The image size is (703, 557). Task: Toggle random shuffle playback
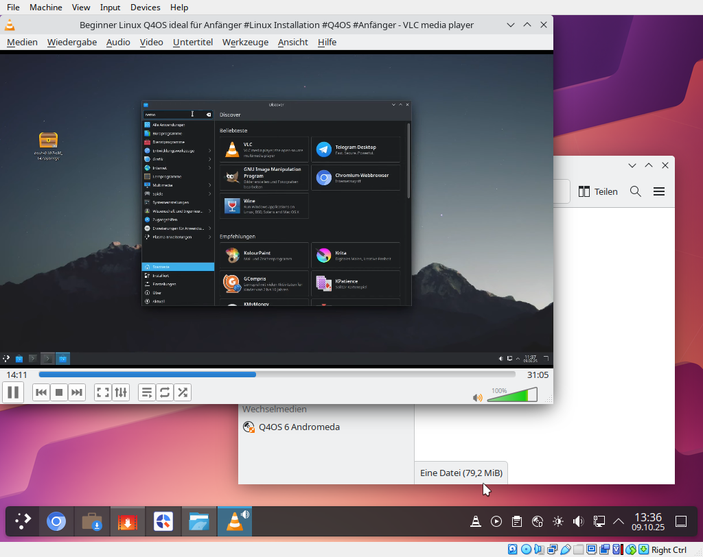(x=183, y=392)
